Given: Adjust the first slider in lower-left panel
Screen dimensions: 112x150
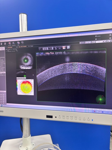Looking at the screenshot, I should coord(1,95).
